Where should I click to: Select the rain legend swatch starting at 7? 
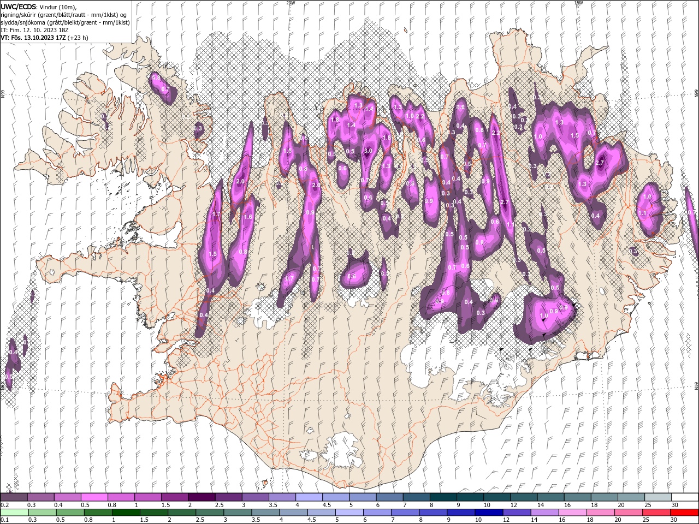pyautogui.click(x=405, y=512)
